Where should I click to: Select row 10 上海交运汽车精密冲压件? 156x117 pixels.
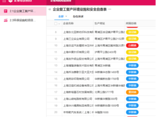tap(78, 46)
